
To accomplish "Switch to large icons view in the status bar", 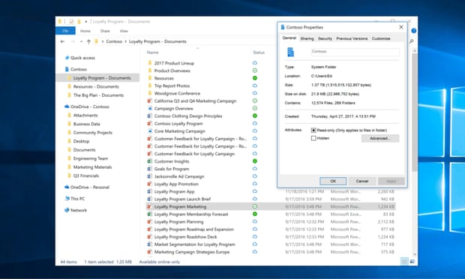I will coord(412,261).
